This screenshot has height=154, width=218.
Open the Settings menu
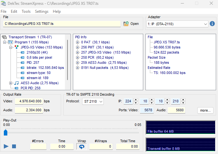[x=42, y=11]
